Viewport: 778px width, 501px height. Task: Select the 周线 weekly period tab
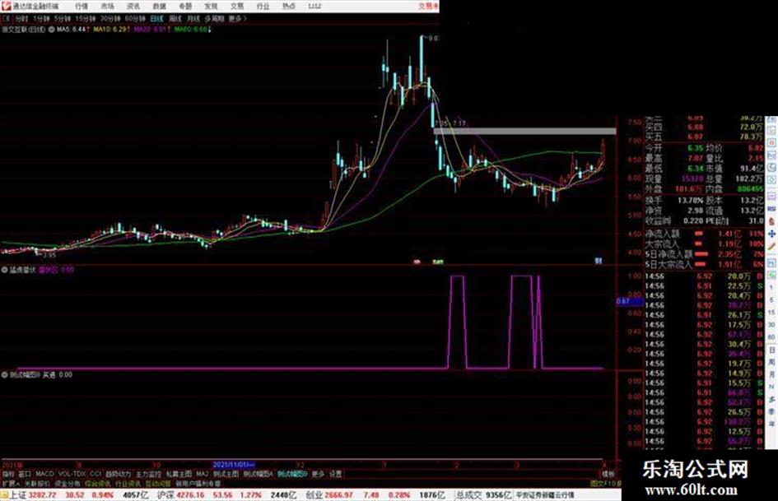click(x=175, y=18)
